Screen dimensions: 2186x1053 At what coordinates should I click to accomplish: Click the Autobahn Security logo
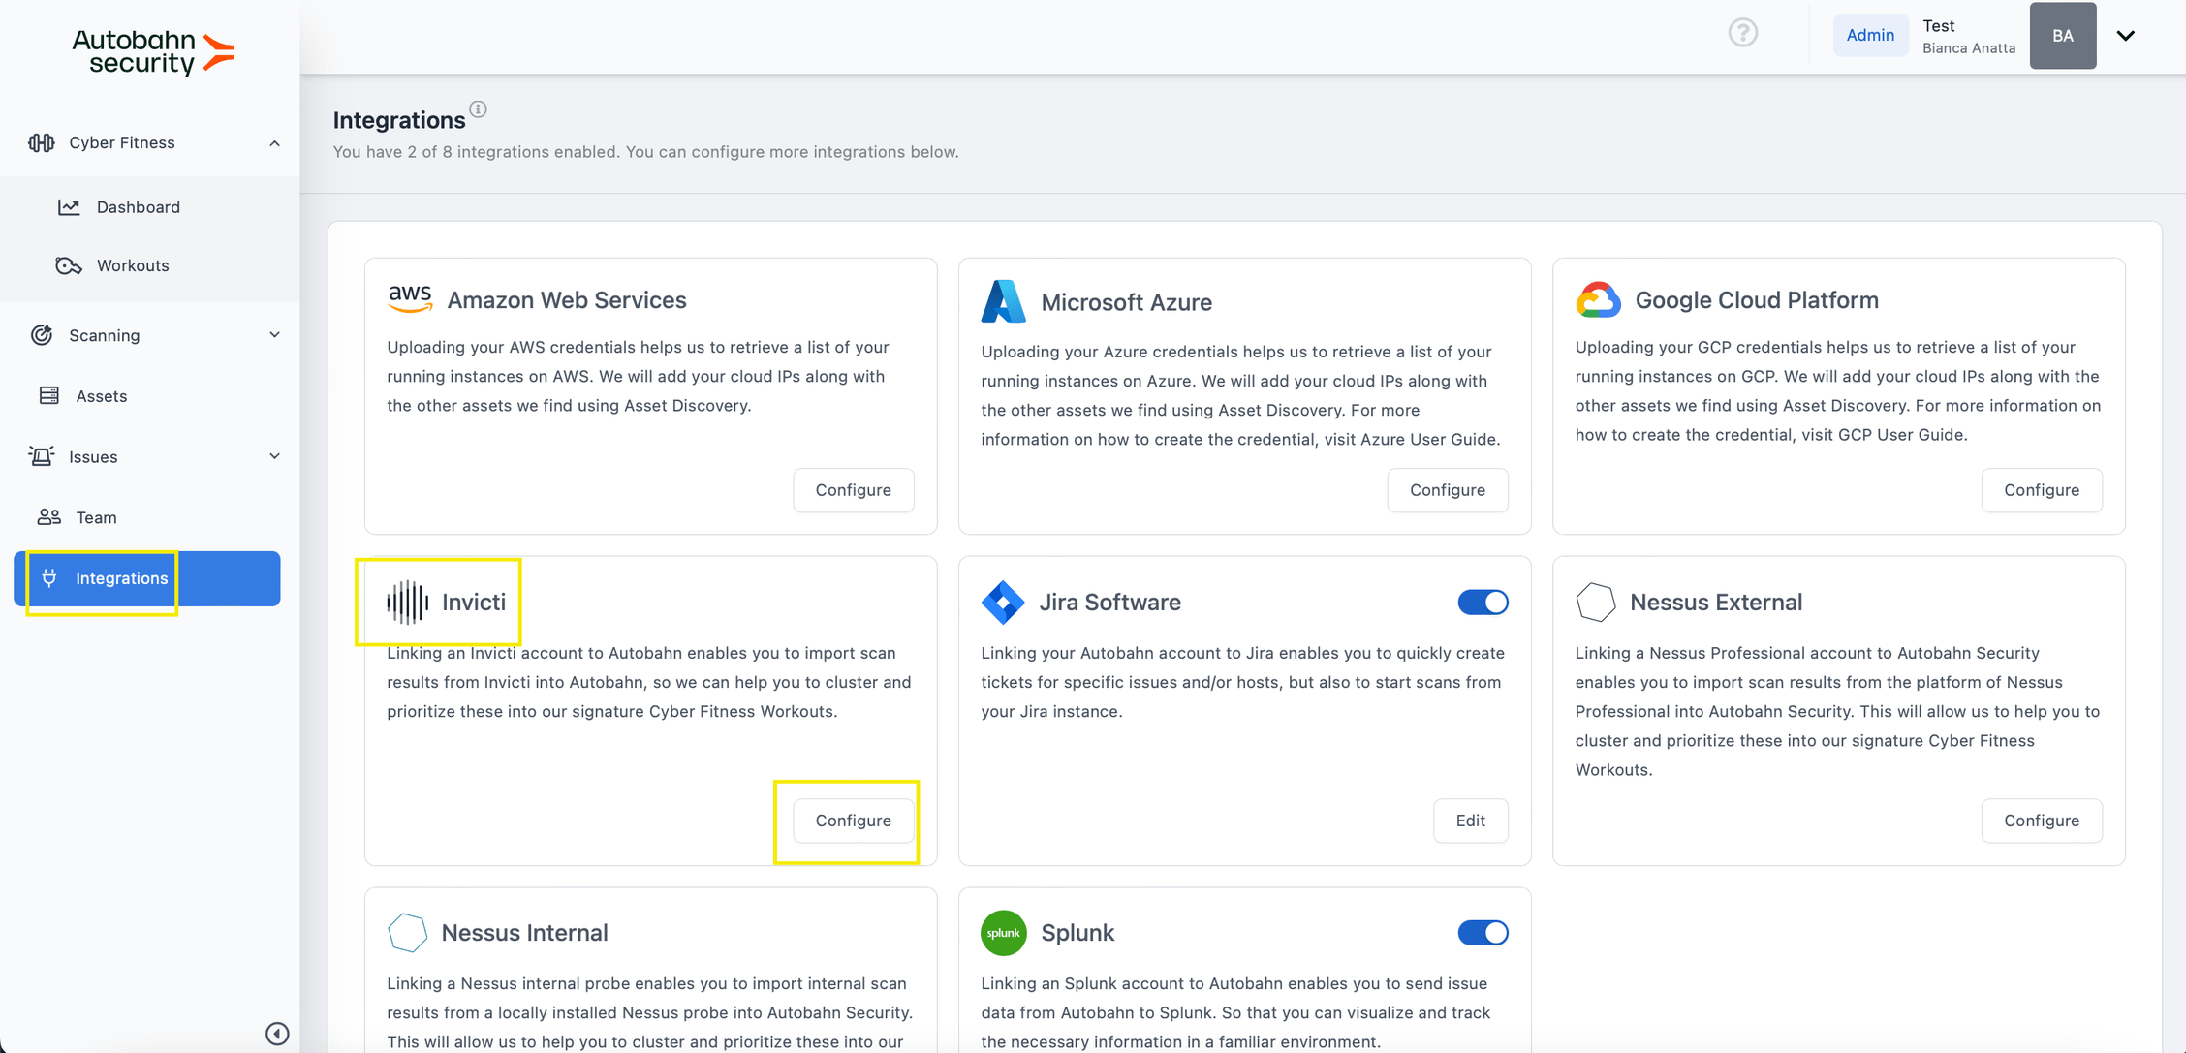(x=153, y=52)
